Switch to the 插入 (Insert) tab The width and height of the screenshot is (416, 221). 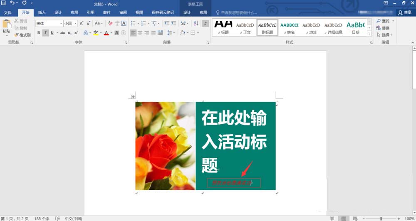[x=42, y=12]
